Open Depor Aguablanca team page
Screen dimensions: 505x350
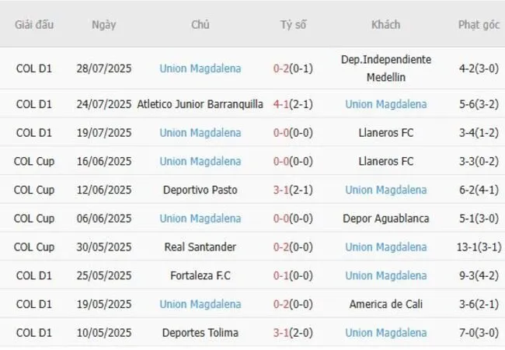pos(386,219)
